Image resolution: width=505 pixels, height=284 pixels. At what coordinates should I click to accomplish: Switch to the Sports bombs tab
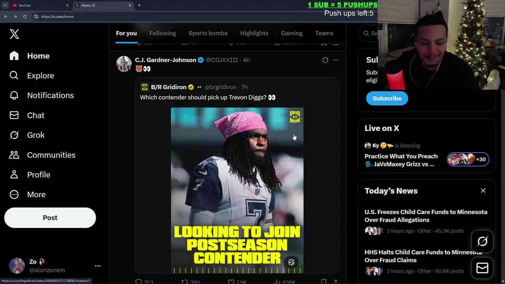[x=208, y=33]
